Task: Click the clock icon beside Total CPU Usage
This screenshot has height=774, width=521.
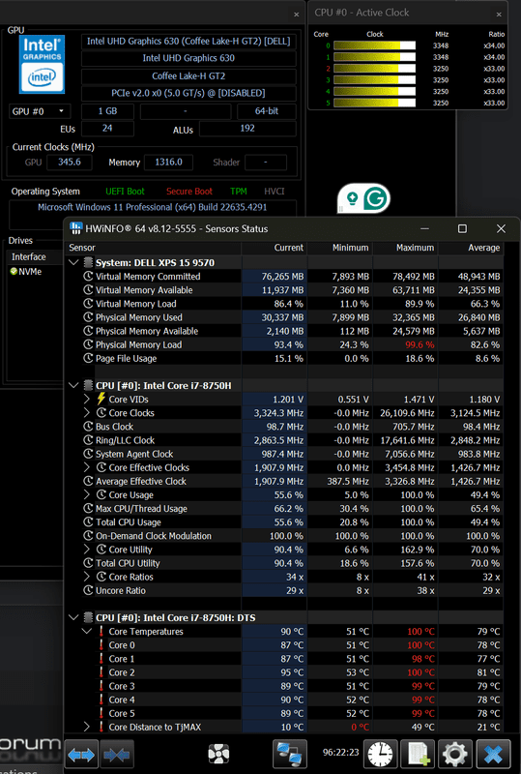Action: (x=88, y=522)
